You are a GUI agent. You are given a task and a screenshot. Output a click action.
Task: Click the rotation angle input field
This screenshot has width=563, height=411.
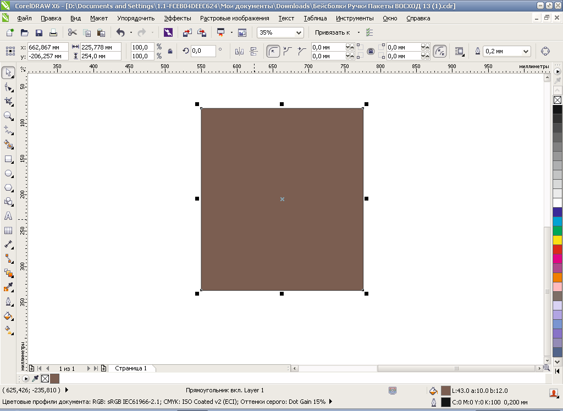pos(203,51)
